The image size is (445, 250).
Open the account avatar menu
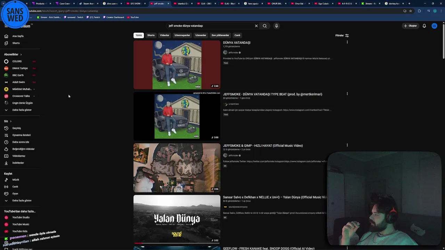tap(434, 26)
